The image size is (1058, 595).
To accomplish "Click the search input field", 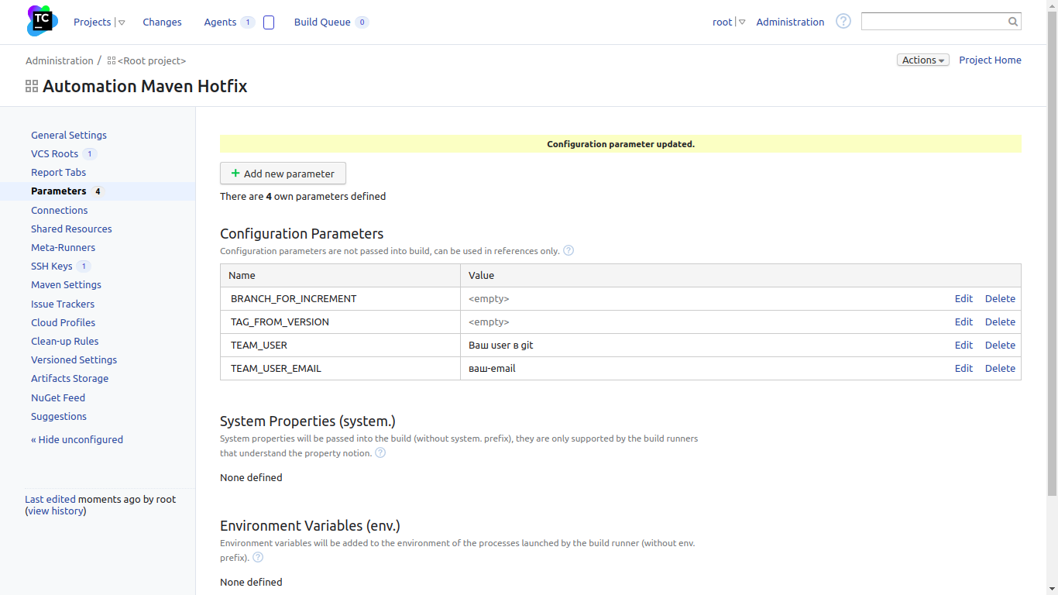I will click(933, 22).
